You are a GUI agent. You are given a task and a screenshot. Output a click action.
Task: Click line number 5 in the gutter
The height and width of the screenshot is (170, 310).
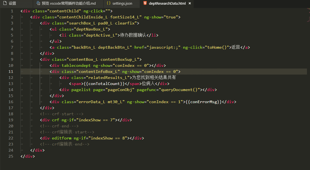(x=12, y=35)
